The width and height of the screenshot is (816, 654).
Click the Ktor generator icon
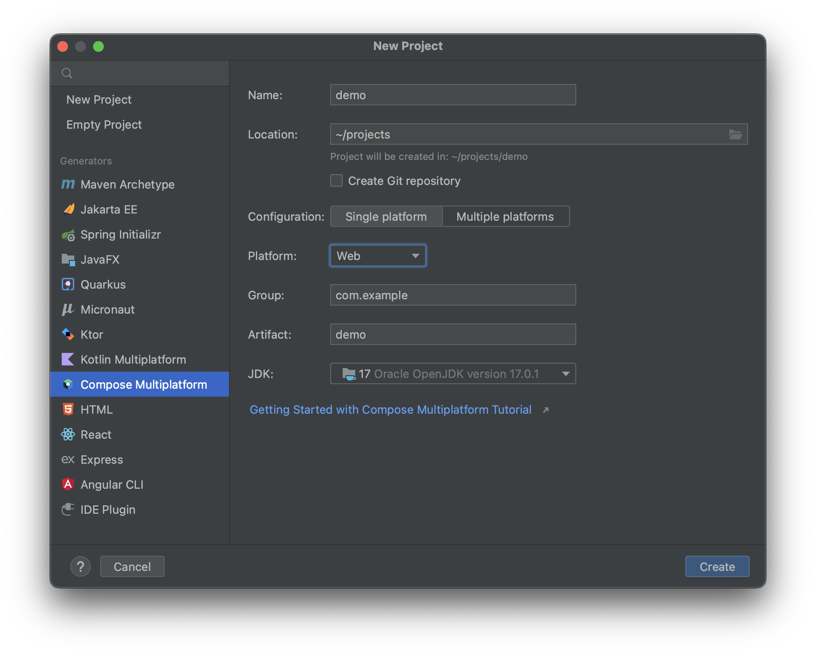[68, 334]
